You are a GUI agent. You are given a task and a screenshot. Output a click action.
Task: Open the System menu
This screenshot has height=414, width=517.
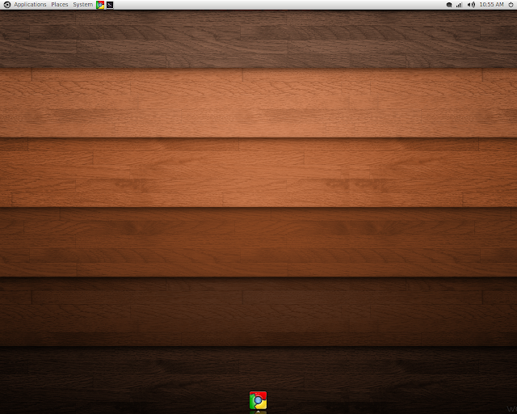82,5
